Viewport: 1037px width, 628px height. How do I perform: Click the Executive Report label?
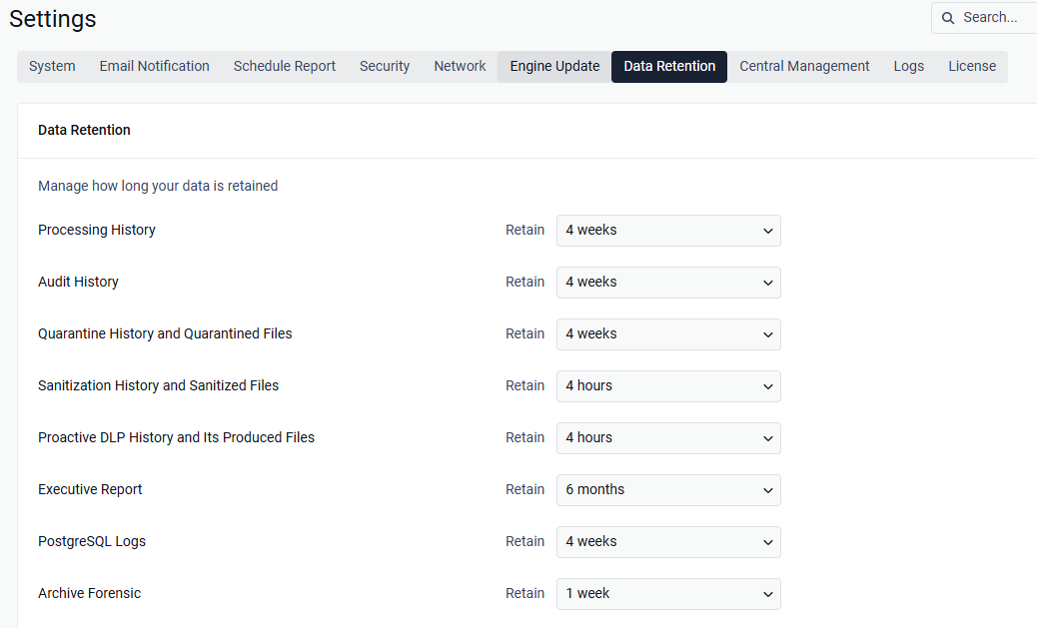[90, 489]
